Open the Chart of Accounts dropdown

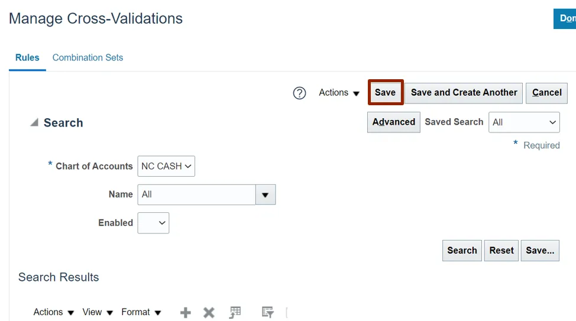pyautogui.click(x=166, y=166)
